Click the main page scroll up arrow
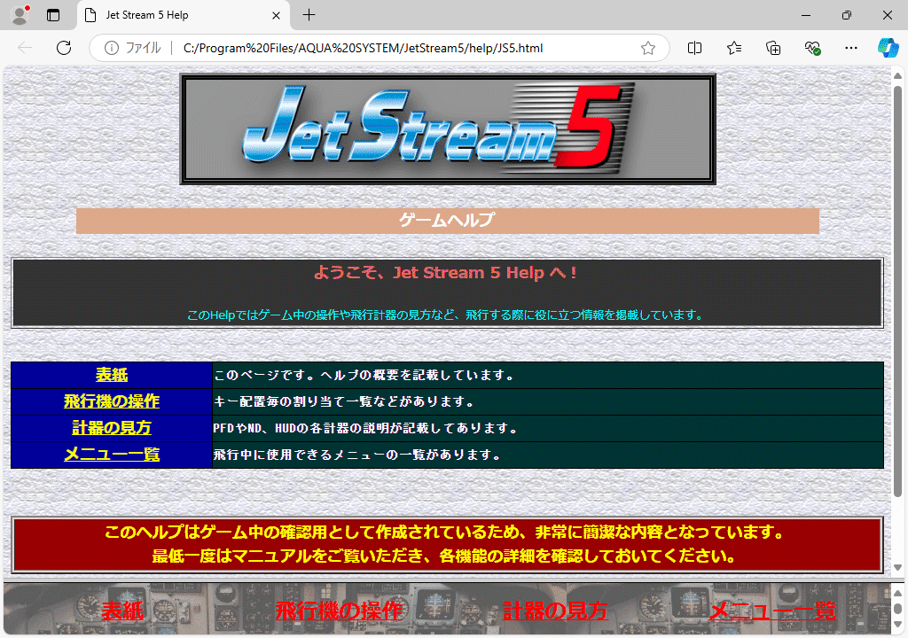 [x=897, y=76]
